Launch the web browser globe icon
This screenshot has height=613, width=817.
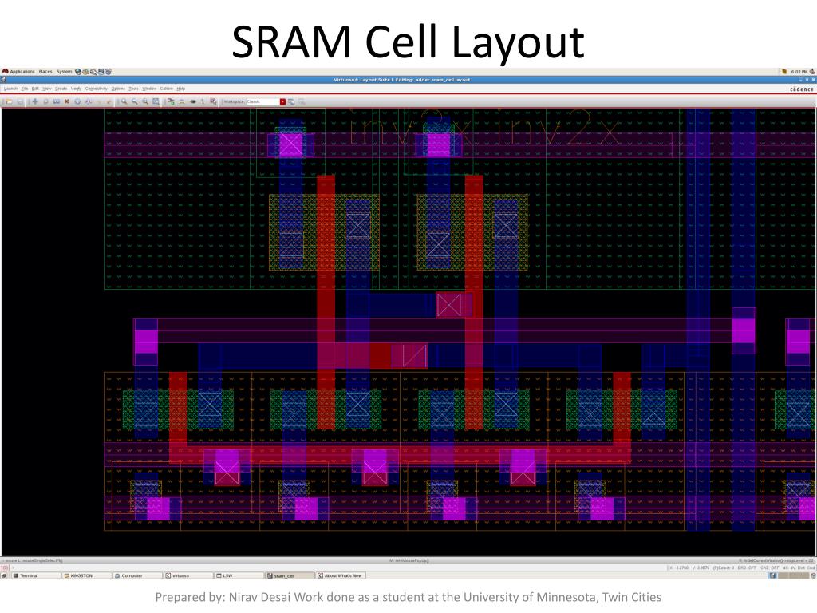coord(78,71)
